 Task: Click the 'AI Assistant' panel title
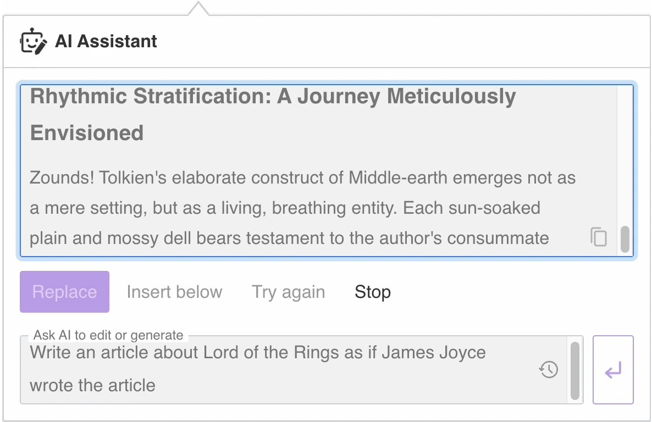pos(106,42)
